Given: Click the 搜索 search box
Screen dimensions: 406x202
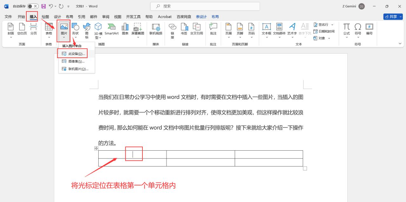Looking at the screenshot, I should [x=205, y=6].
